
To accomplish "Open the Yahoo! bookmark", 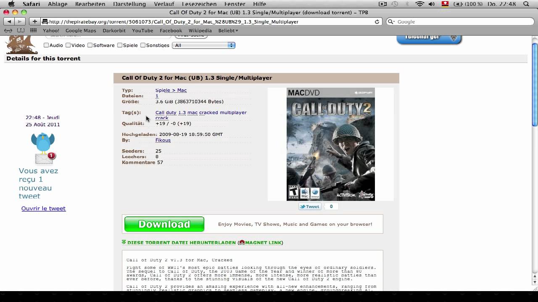I will [51, 31].
